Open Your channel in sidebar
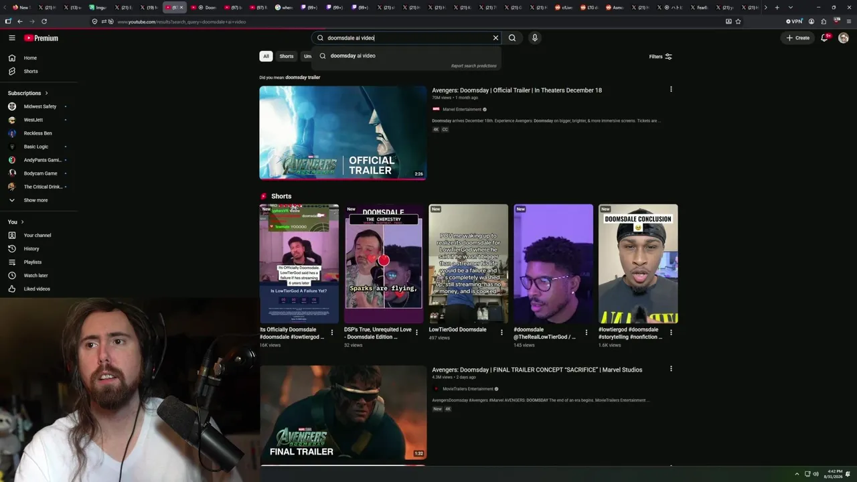 coord(39,235)
